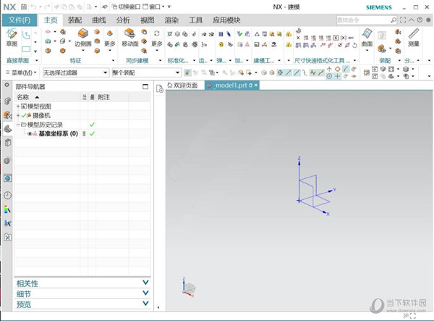Open the Measure (测量) ruler tool
The height and width of the screenshot is (321, 434).
pyautogui.click(x=414, y=38)
